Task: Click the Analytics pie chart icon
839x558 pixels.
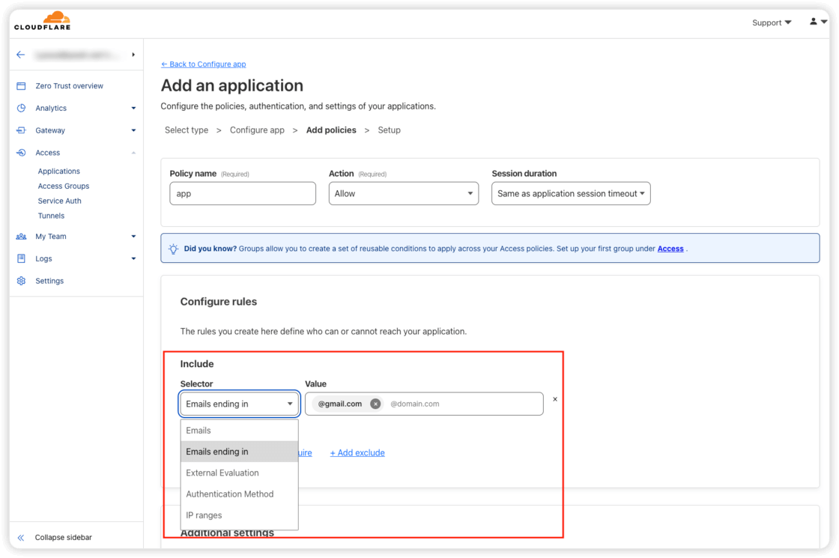Action: (21, 108)
